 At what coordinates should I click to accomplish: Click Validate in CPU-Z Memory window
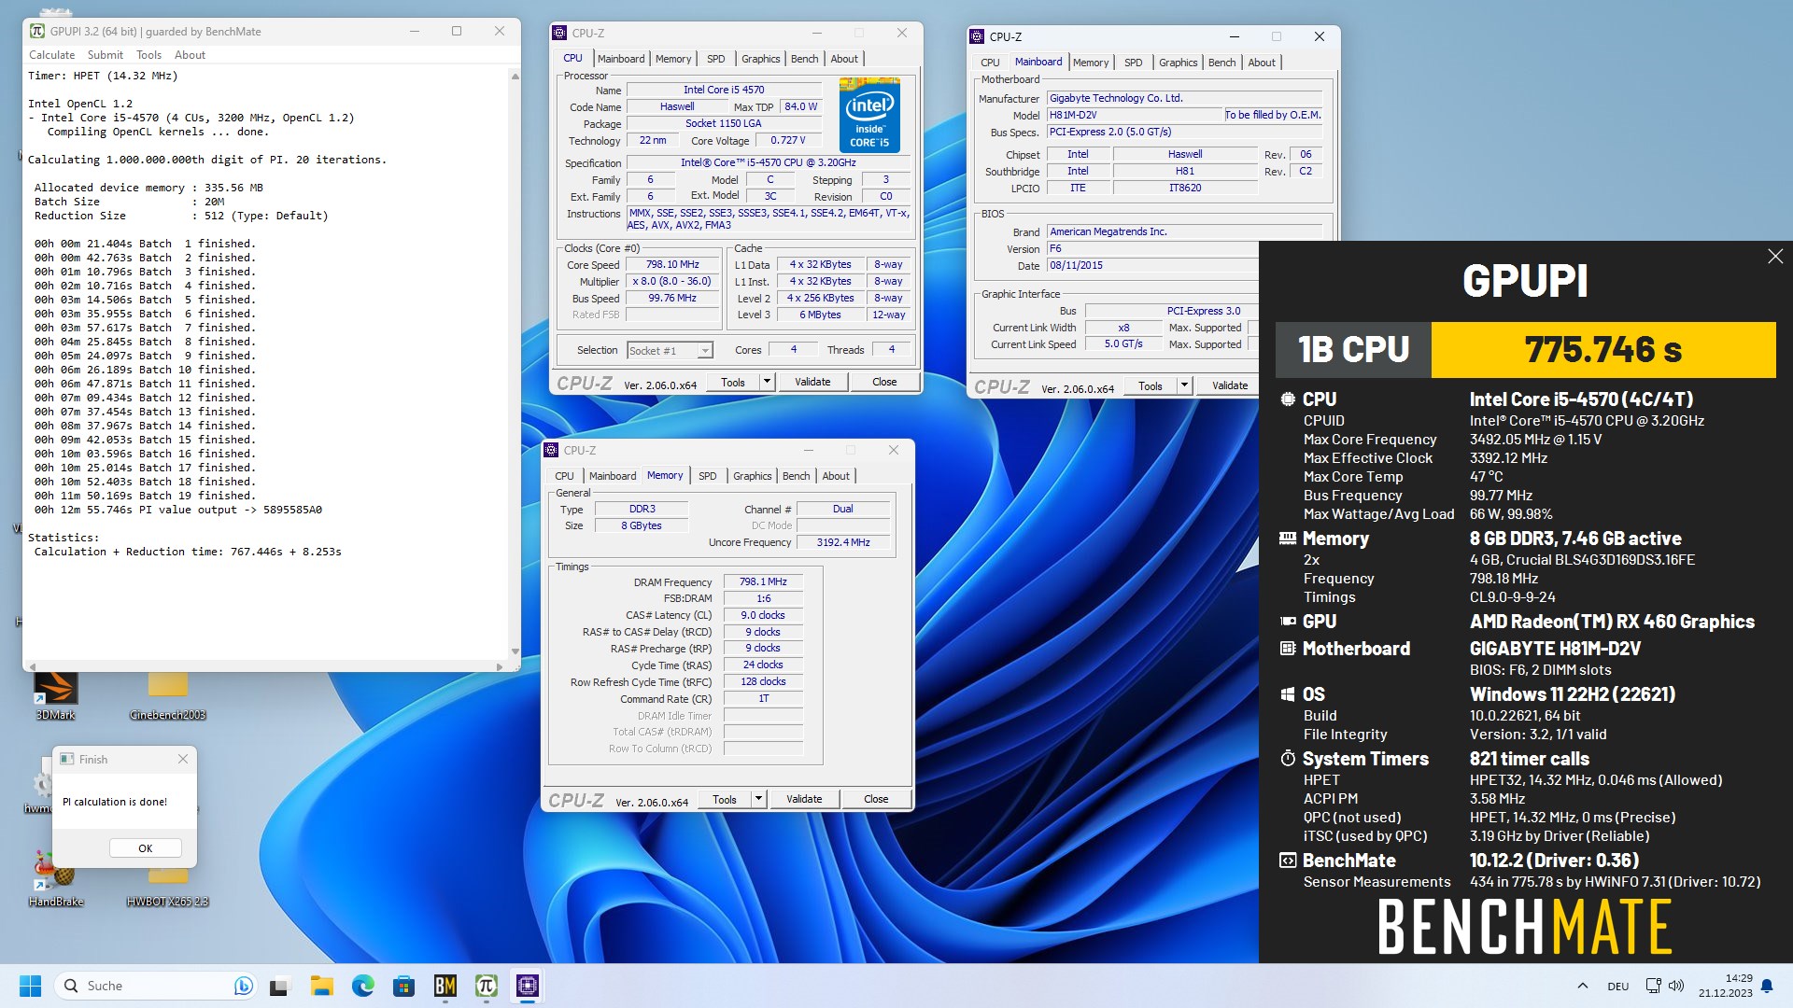tap(804, 799)
